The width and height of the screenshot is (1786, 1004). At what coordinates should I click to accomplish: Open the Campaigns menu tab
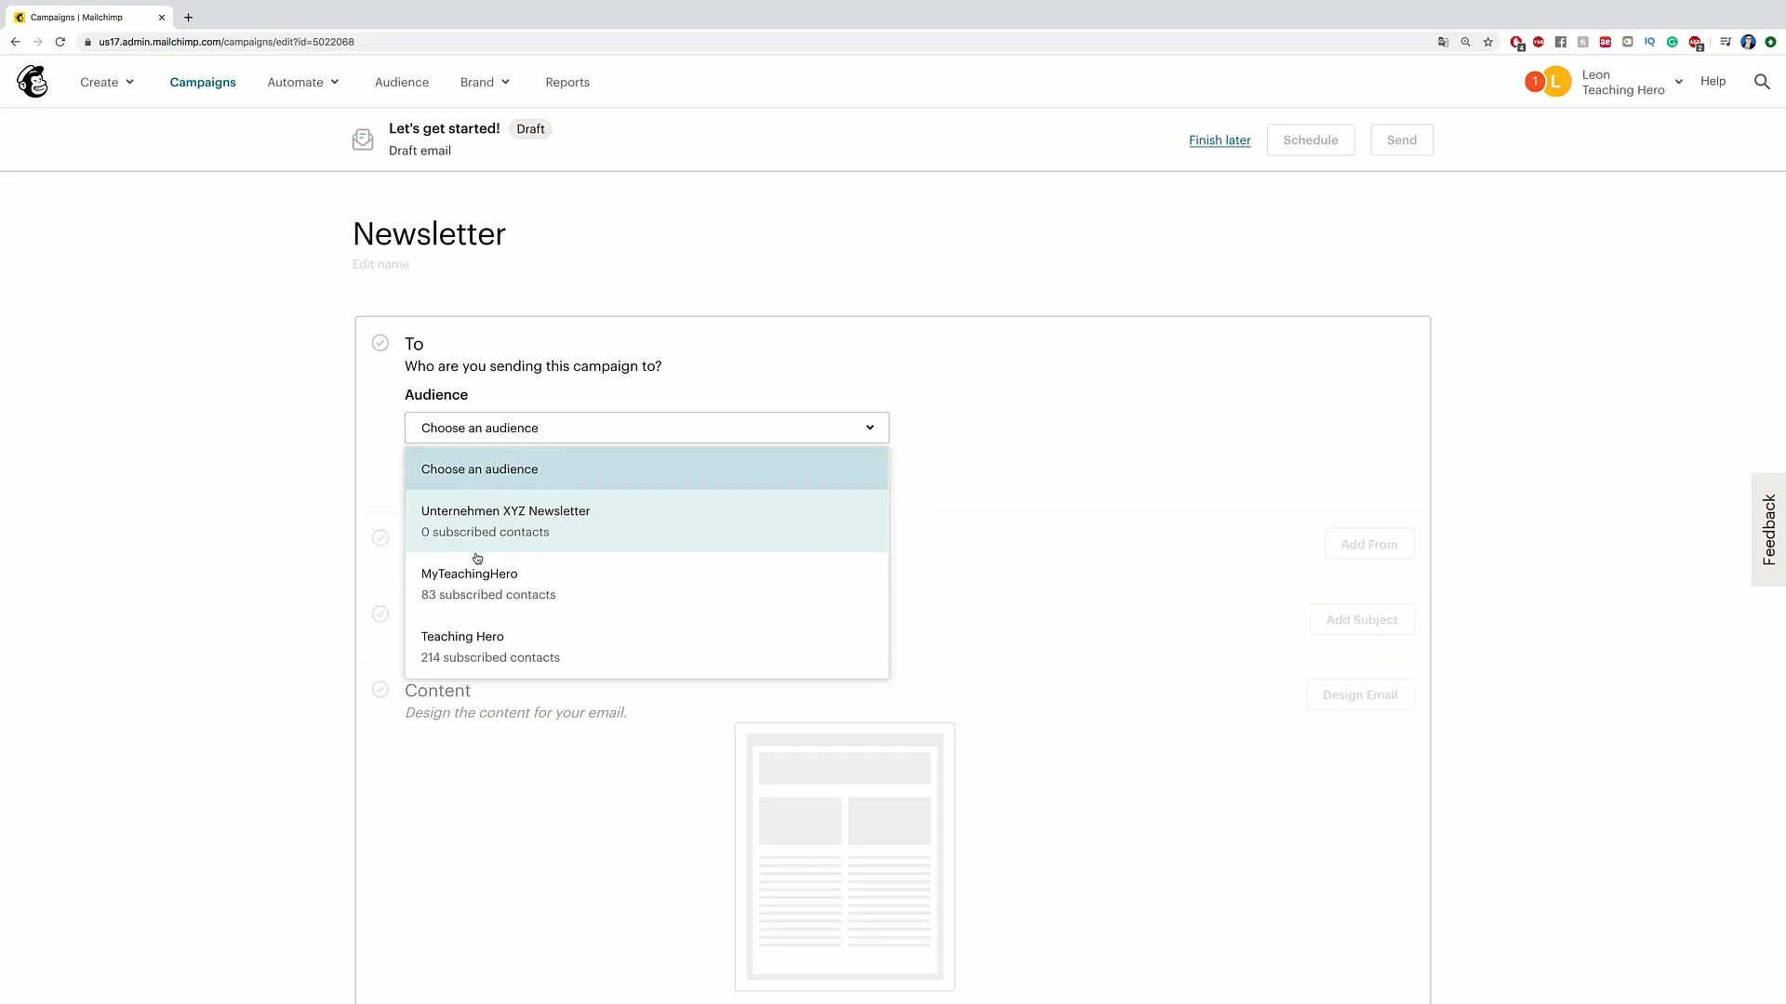(x=203, y=82)
